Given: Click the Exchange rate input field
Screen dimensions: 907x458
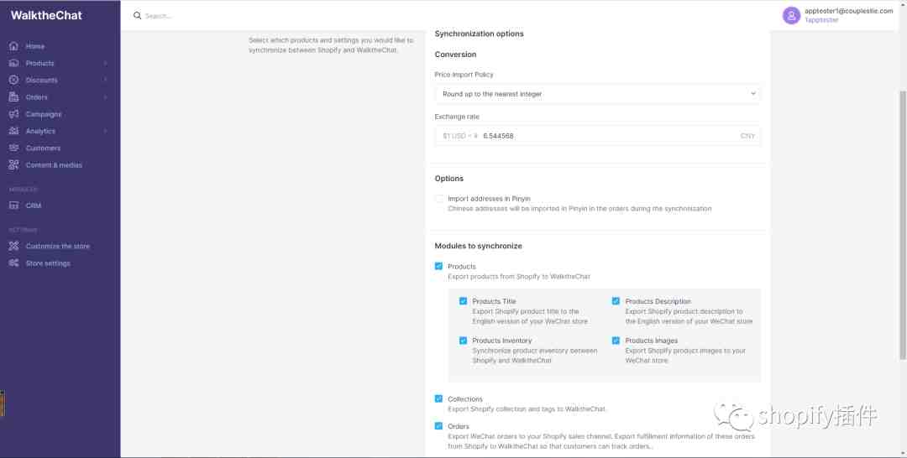Looking at the screenshot, I should tap(598, 136).
